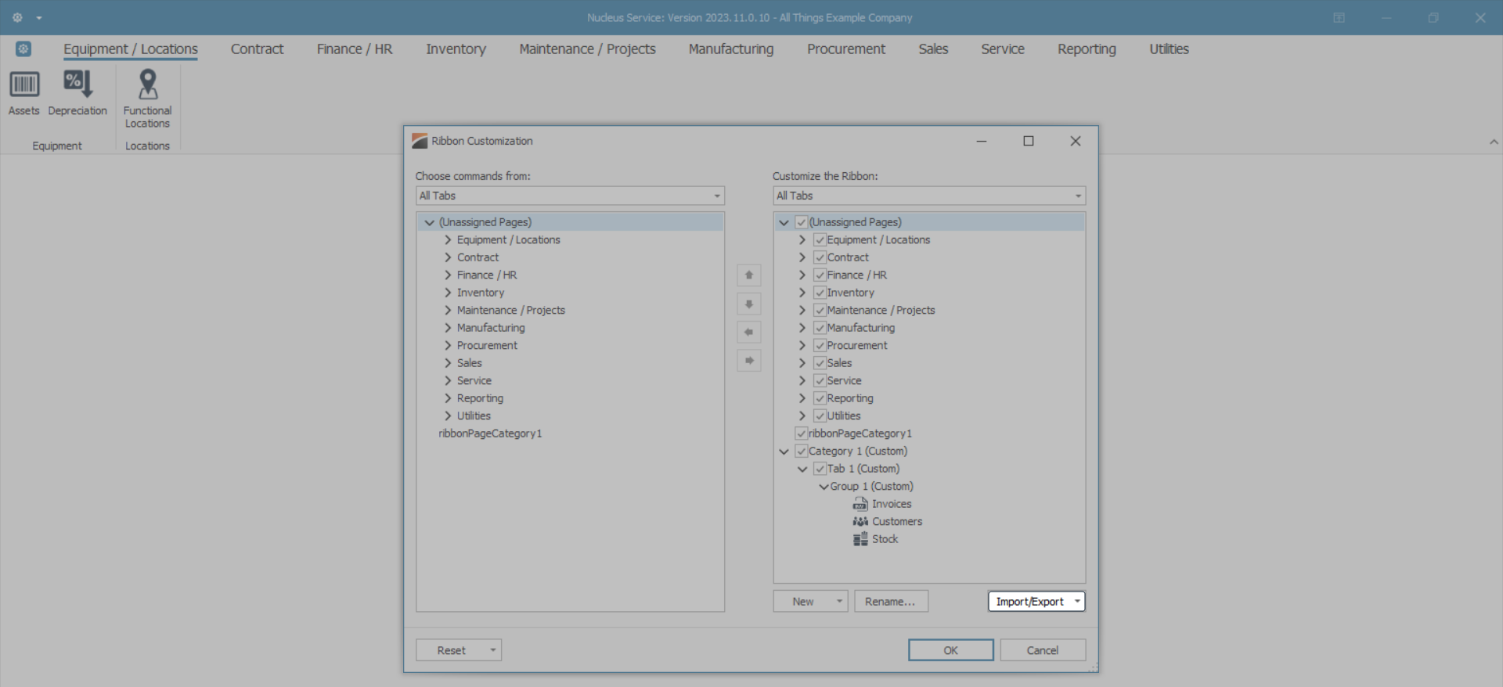Select Utilities in the left commands tree
The height and width of the screenshot is (687, 1503).
coord(474,416)
